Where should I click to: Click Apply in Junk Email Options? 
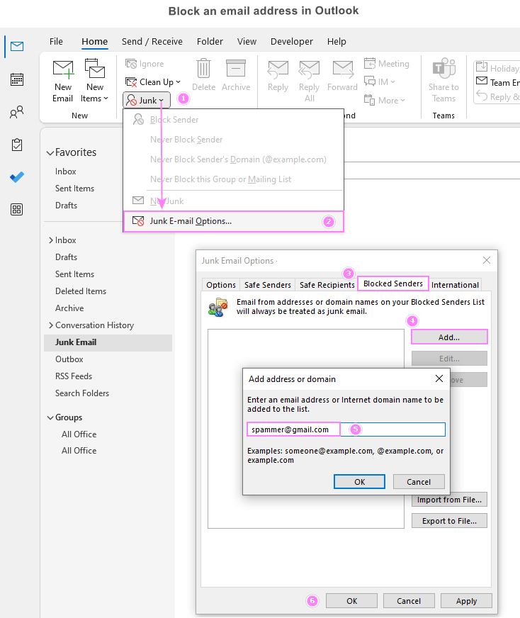[466, 601]
